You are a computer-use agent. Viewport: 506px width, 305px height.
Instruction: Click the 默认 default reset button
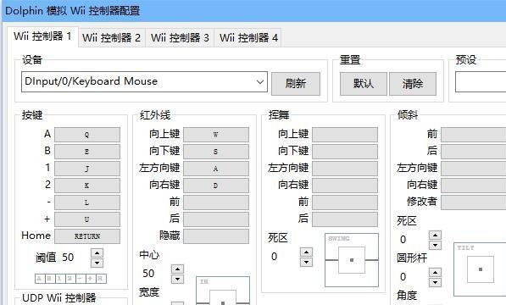pyautogui.click(x=364, y=84)
